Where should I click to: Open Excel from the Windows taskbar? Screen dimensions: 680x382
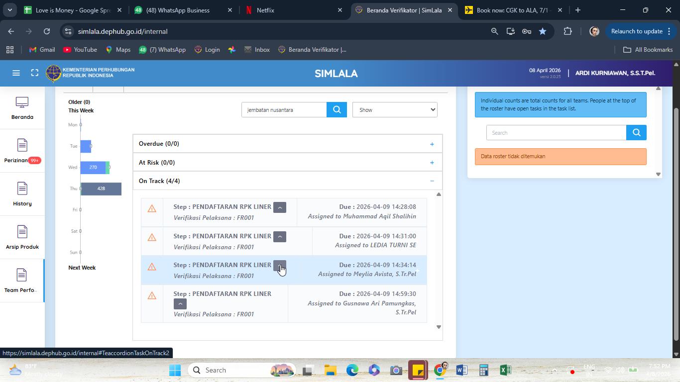pos(505,370)
